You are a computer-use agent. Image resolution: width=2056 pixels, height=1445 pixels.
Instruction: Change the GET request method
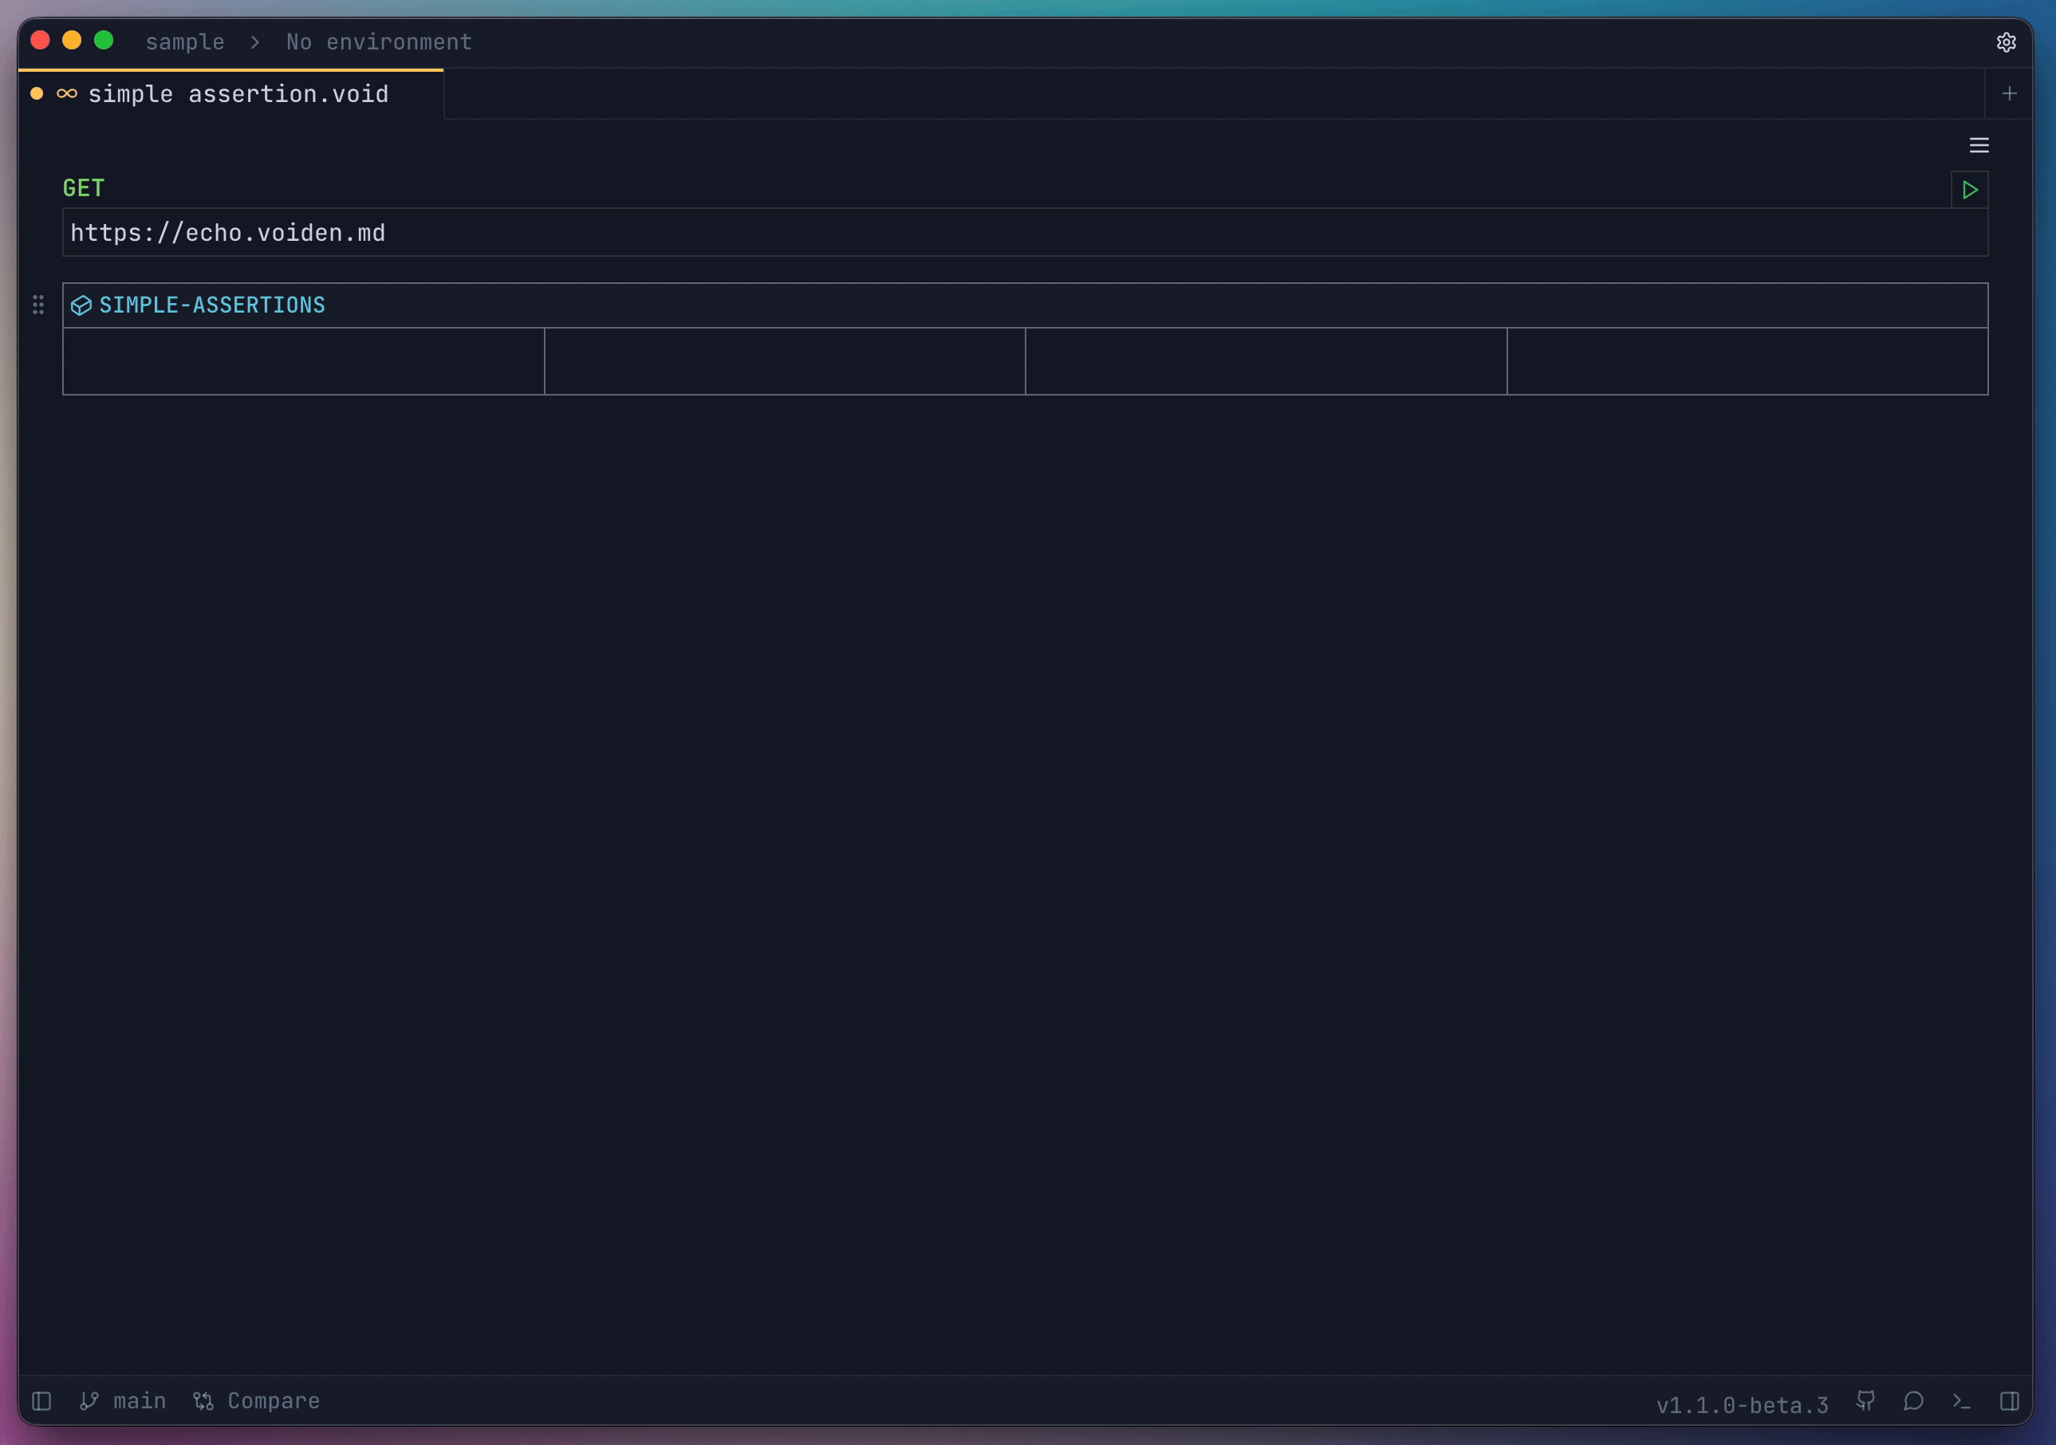tap(83, 187)
